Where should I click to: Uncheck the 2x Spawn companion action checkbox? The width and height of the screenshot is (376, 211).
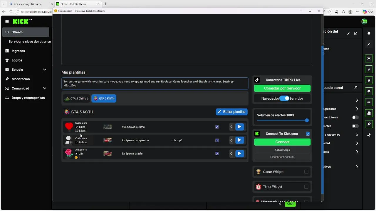217,140
